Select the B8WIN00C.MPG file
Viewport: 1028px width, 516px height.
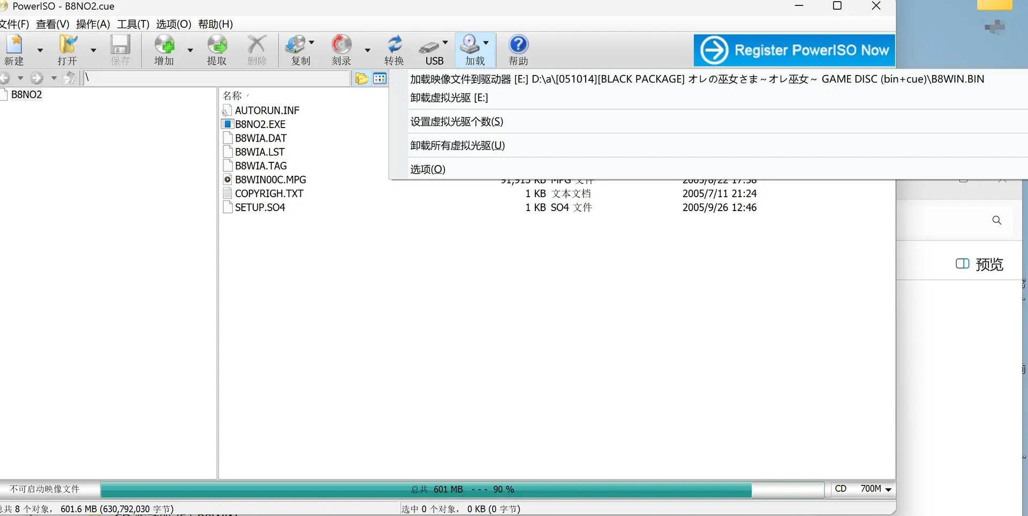(x=270, y=180)
